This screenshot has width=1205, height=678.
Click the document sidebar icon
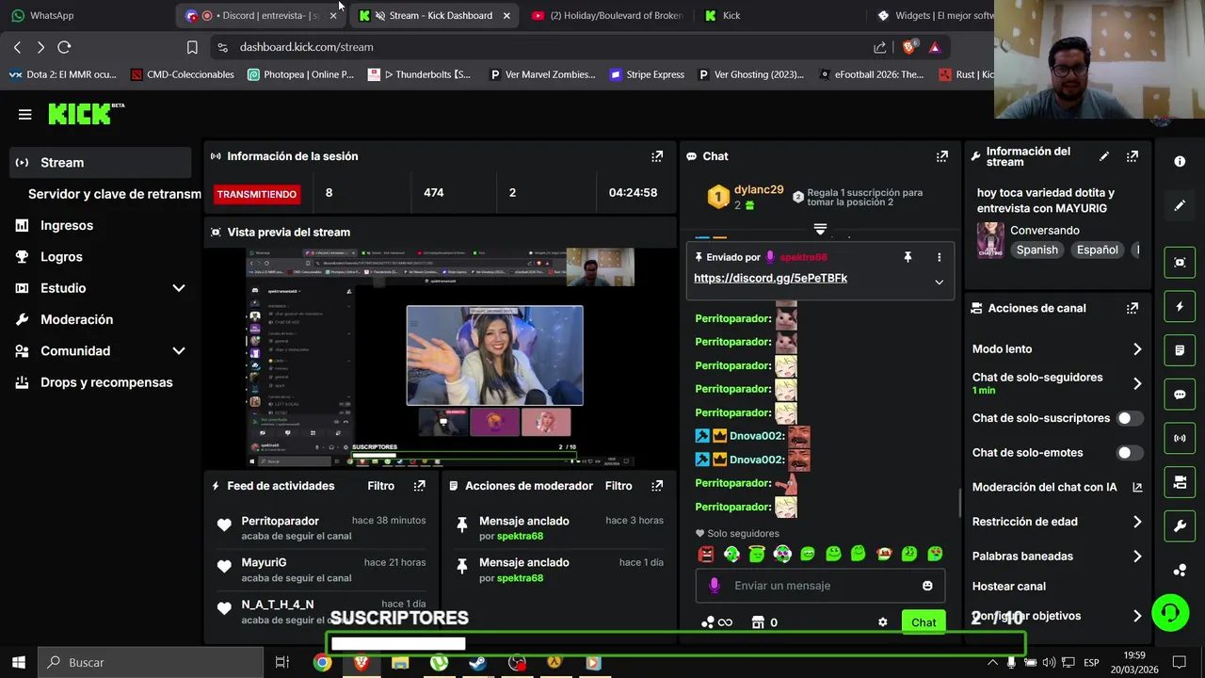1180,350
